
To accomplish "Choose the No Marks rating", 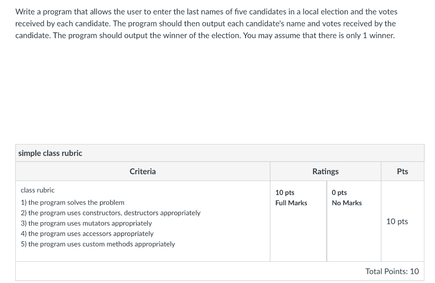I will pos(347,203).
